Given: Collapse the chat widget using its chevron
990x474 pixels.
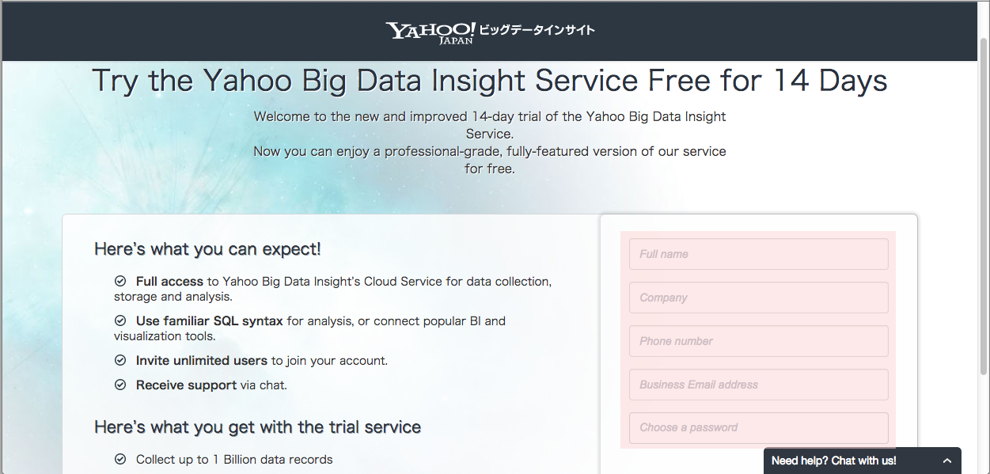Looking at the screenshot, I should tap(947, 460).
